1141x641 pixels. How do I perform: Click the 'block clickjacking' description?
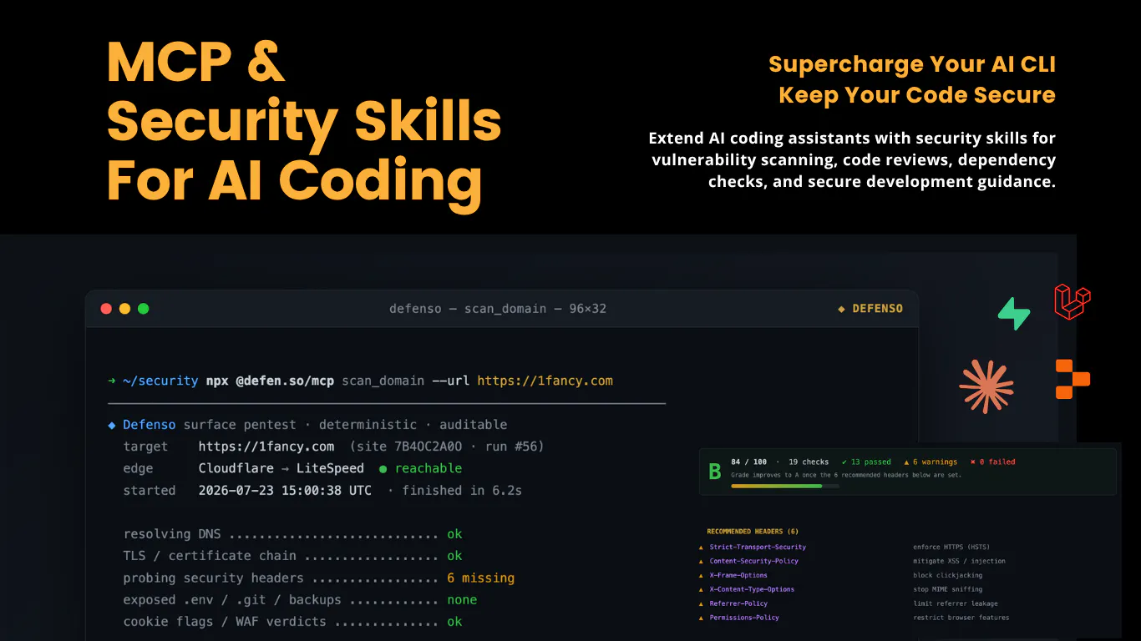[x=947, y=576]
